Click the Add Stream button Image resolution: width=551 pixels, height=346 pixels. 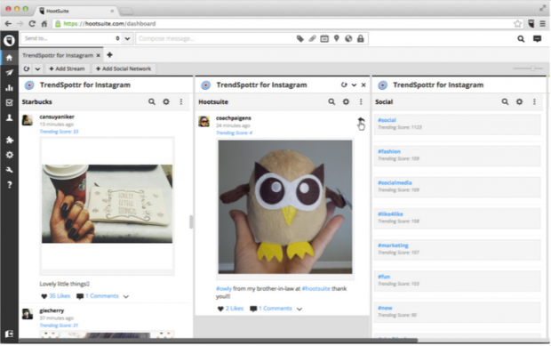(67, 68)
